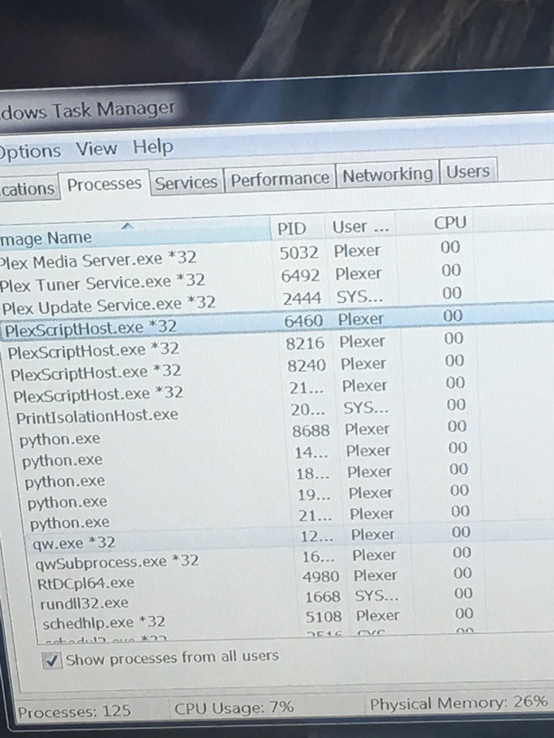Switch to the Performance tab
Image resolution: width=554 pixels, height=738 pixels.
(280, 179)
